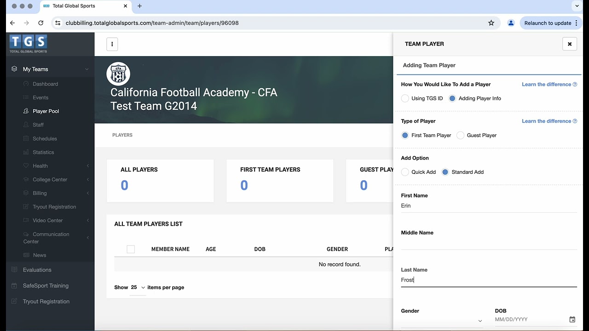Expand the Billing submenu arrow

point(87,193)
